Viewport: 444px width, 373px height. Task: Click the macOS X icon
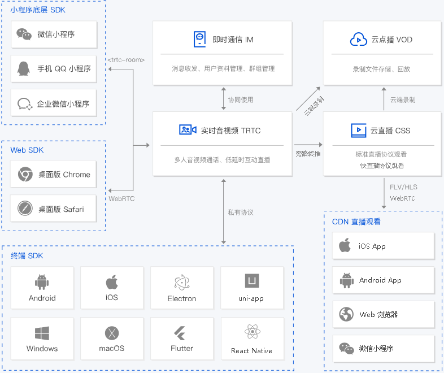(112, 333)
